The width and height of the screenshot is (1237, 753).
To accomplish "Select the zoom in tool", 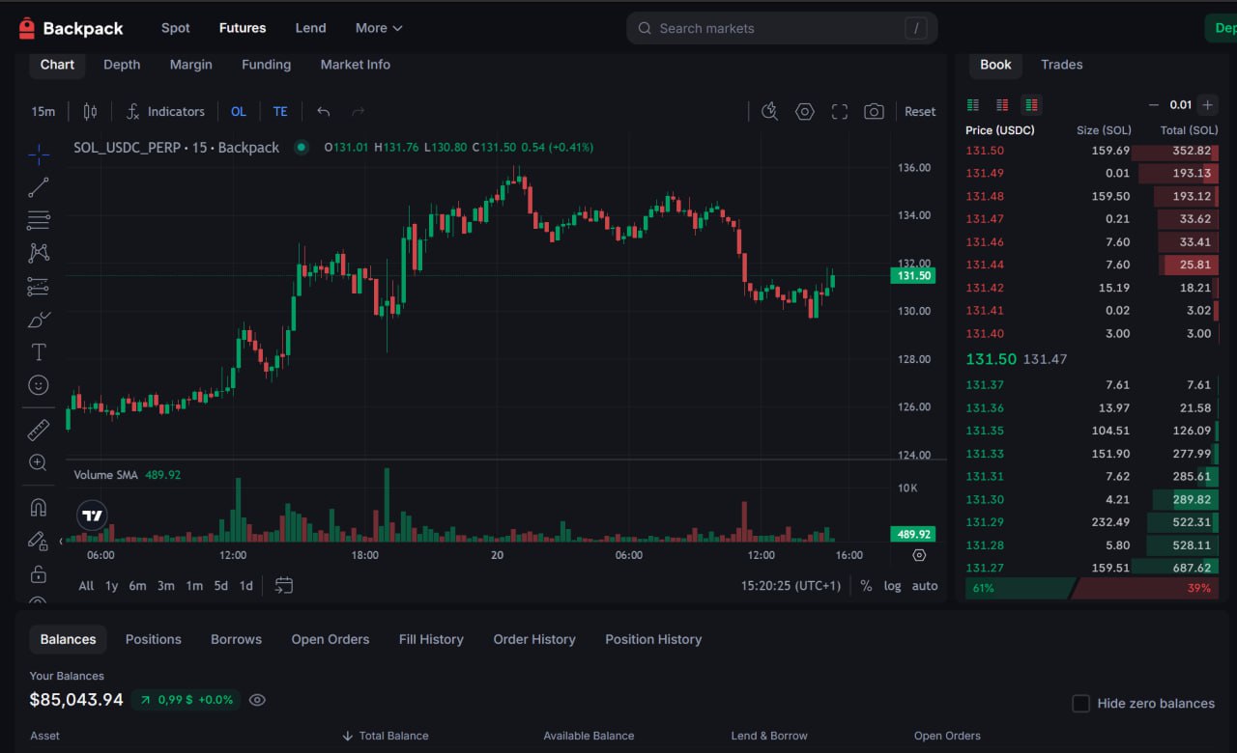I will pyautogui.click(x=39, y=462).
